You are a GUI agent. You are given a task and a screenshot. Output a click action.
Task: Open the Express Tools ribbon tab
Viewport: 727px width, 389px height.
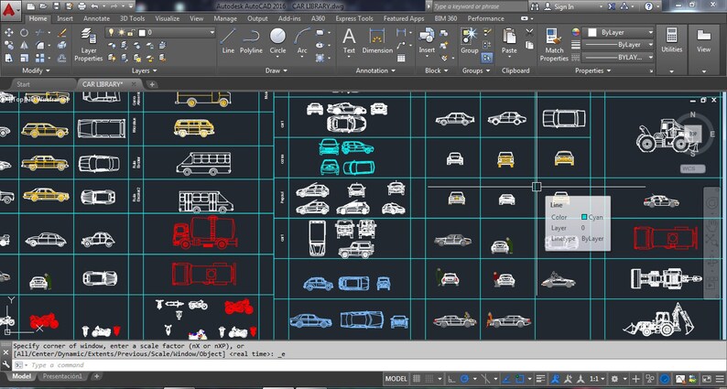coord(354,18)
